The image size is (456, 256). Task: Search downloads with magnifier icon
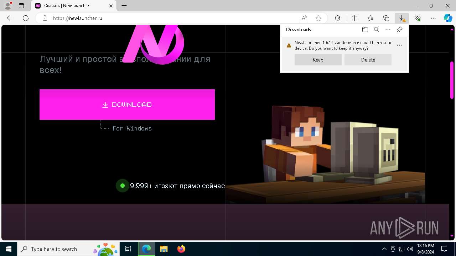[376, 30]
